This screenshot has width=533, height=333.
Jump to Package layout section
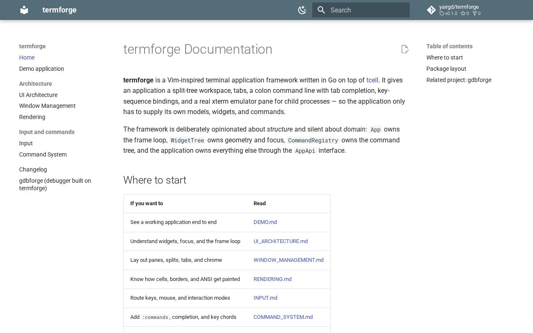click(446, 69)
